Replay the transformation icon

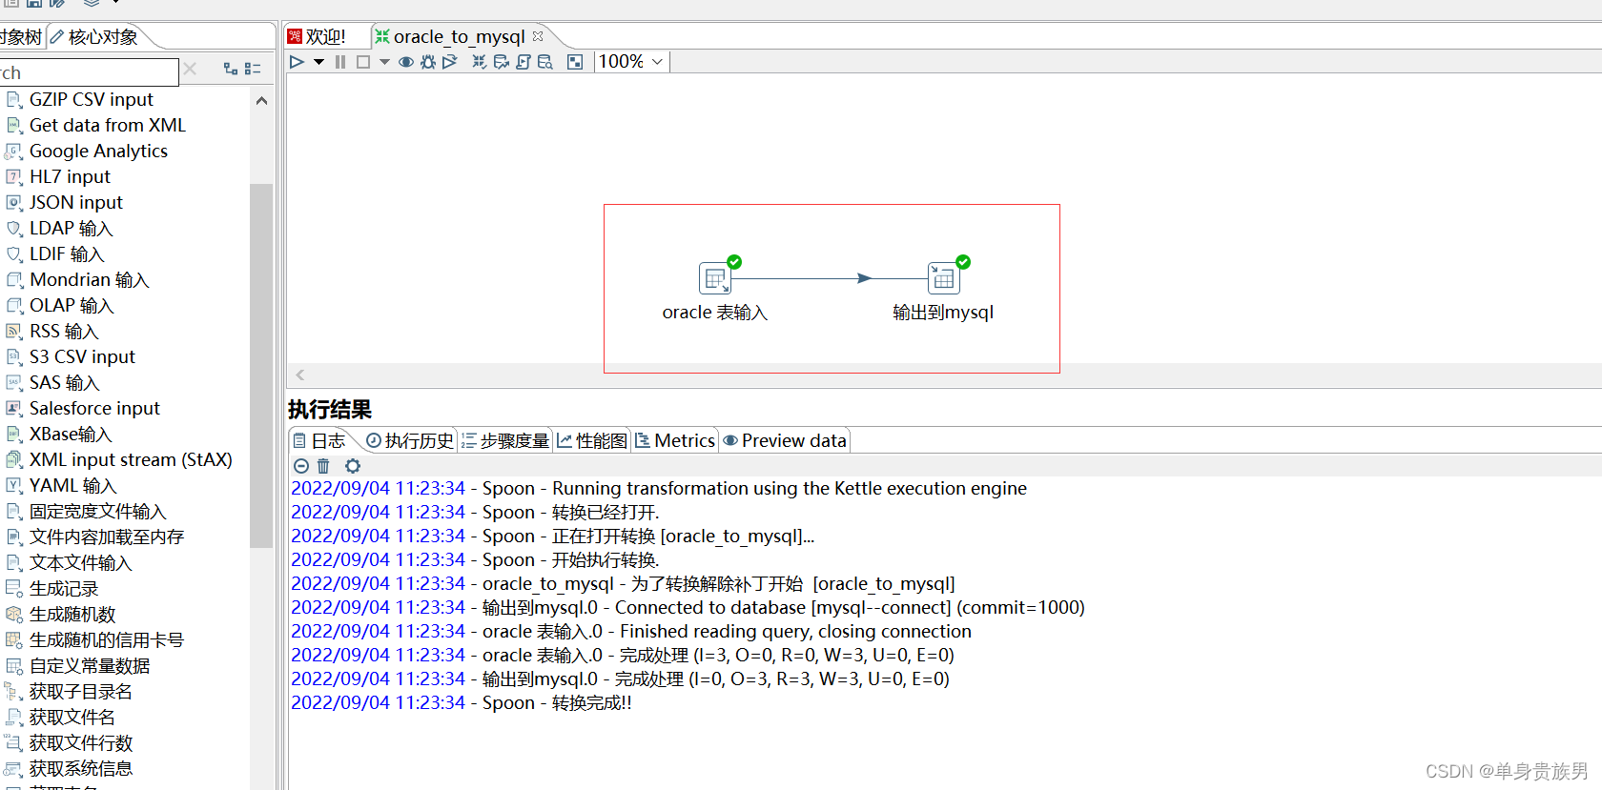click(450, 62)
